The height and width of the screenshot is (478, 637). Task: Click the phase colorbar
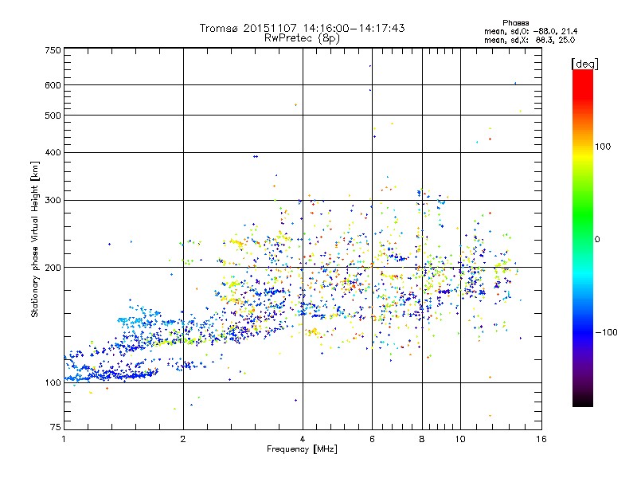click(583, 237)
